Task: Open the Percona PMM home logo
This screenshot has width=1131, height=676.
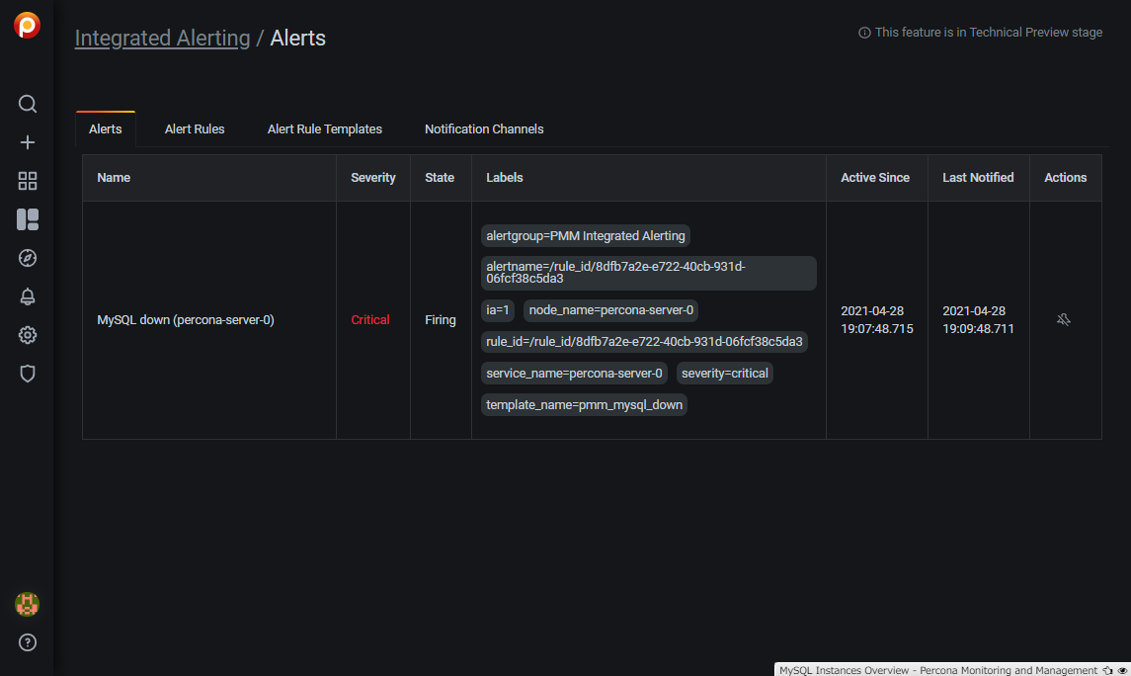Action: [x=27, y=26]
